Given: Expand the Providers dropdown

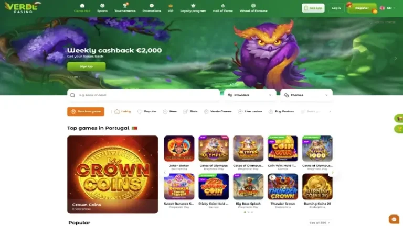Looking at the screenshot, I should point(250,95).
